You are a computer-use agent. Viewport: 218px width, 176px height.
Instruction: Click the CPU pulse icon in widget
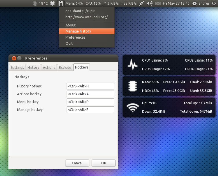pyautogui.click(x=132, y=64)
